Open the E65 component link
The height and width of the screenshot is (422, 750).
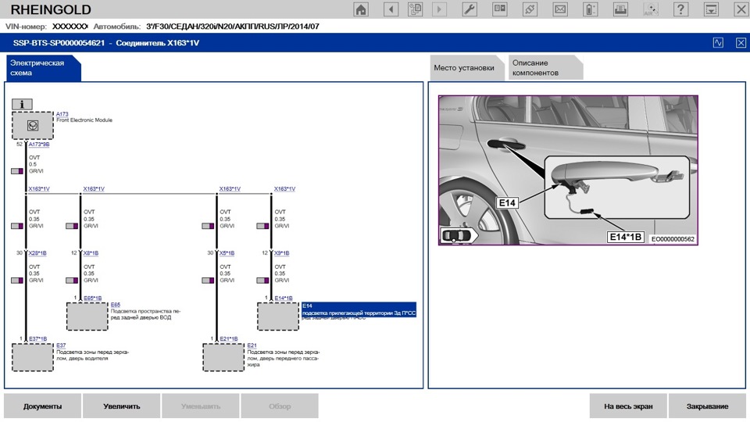pyautogui.click(x=116, y=305)
